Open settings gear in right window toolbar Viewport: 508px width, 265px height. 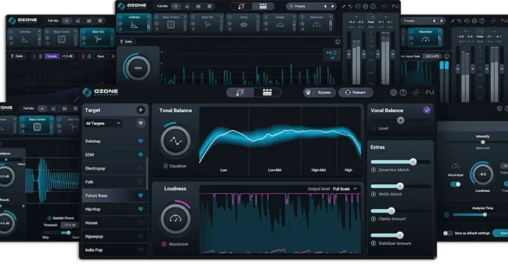click(x=474, y=21)
